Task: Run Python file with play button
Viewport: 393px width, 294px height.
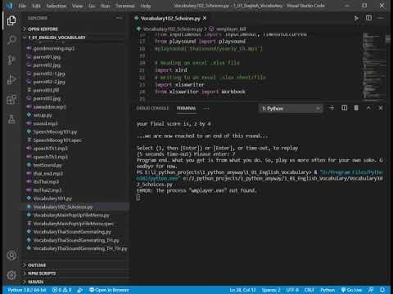Action: point(356,18)
